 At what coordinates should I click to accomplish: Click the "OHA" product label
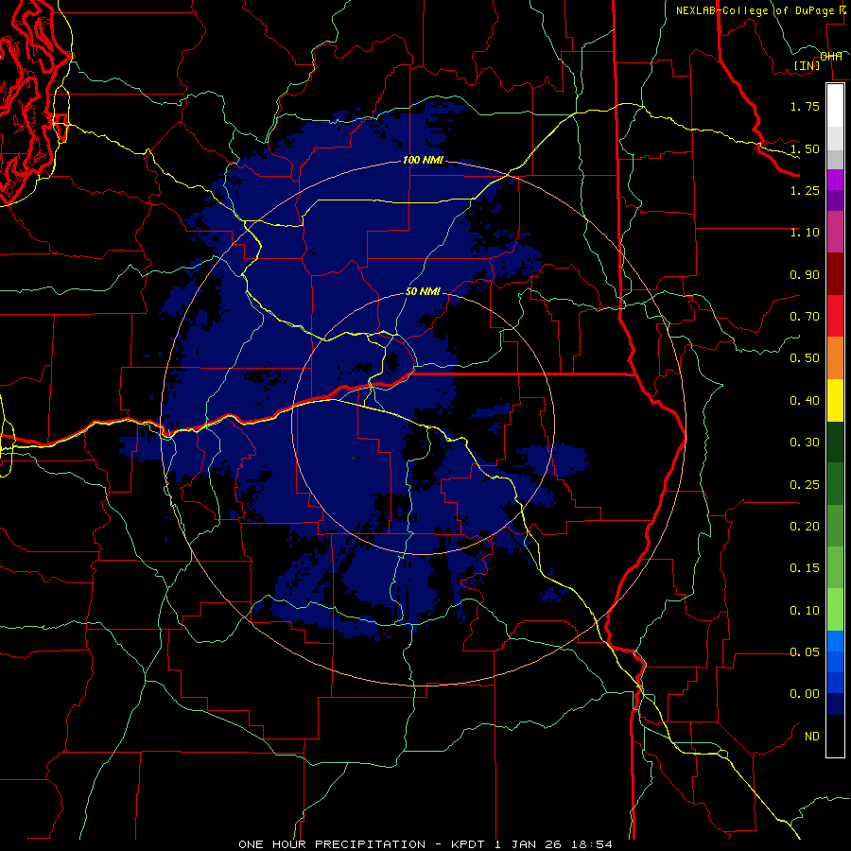click(831, 56)
